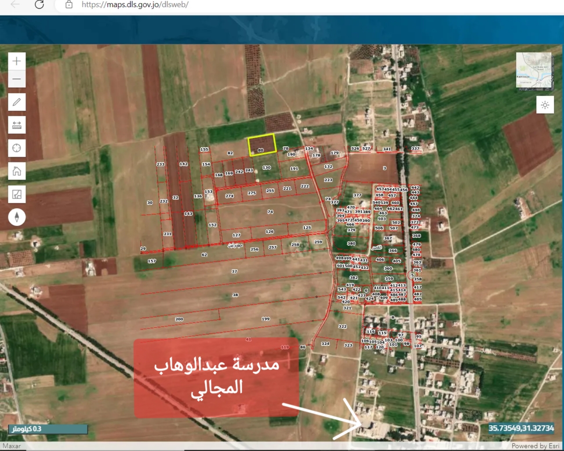
Task: Select parcel number 127
Action: pyautogui.click(x=237, y=235)
